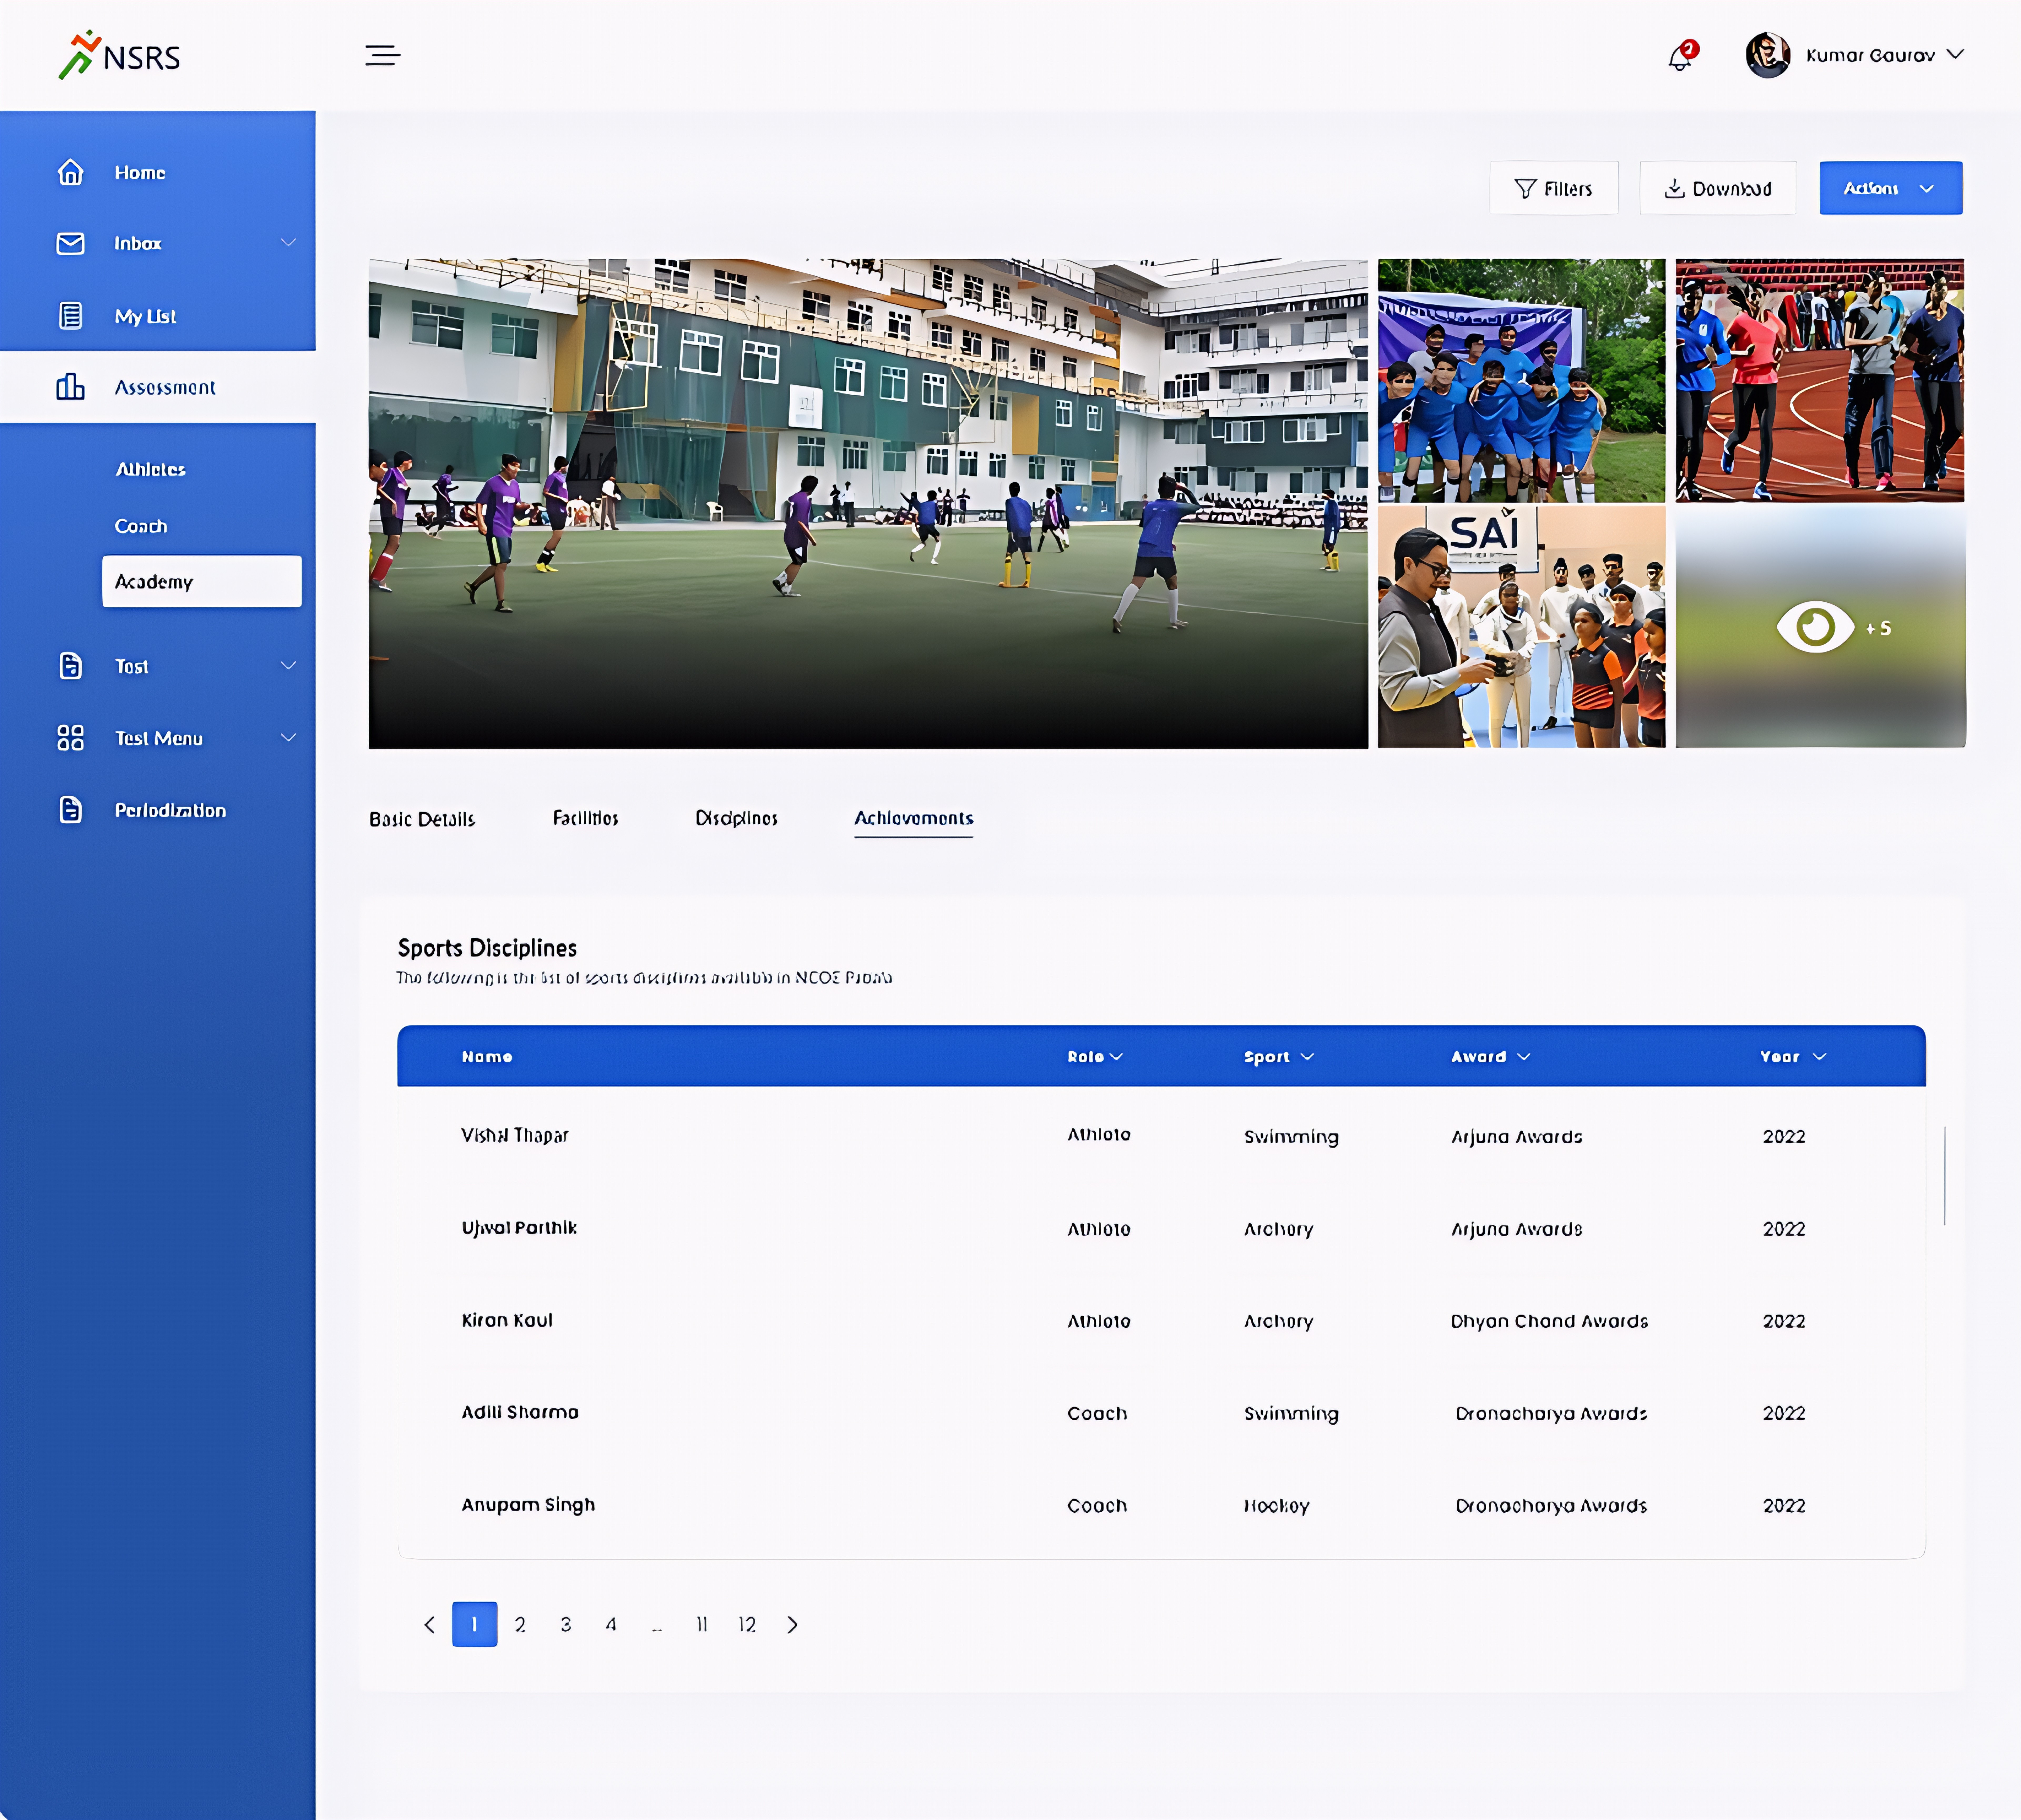The height and width of the screenshot is (1820, 2021).
Task: Switch to the Facilities tab
Action: click(585, 818)
